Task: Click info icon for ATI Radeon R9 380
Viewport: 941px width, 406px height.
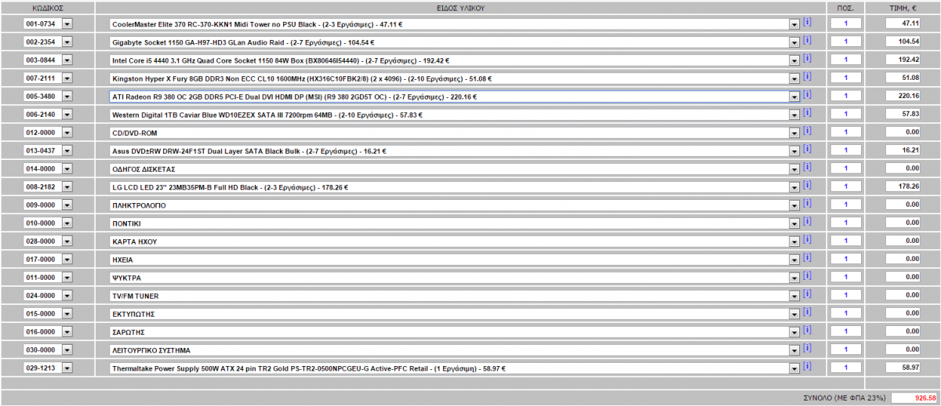Action: pyautogui.click(x=807, y=95)
